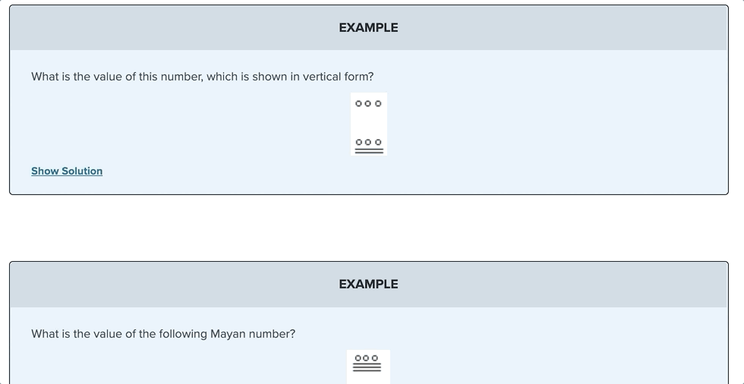
Task: Click the Show Solution link
Action: (x=67, y=171)
